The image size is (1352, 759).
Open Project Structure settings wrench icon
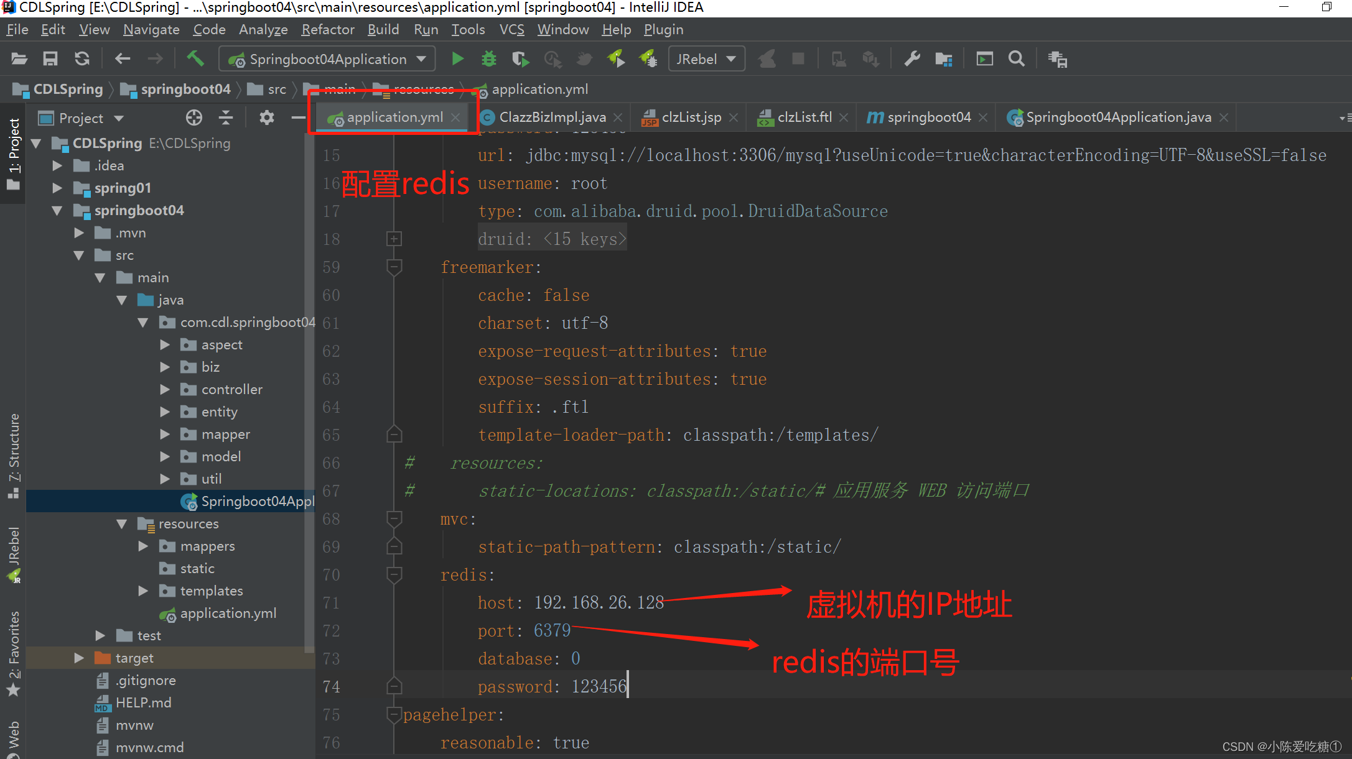(912, 59)
